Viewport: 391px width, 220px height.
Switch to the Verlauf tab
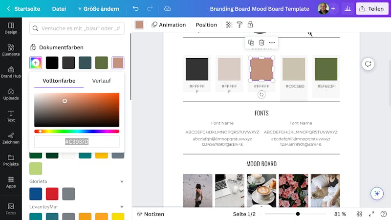point(102,81)
